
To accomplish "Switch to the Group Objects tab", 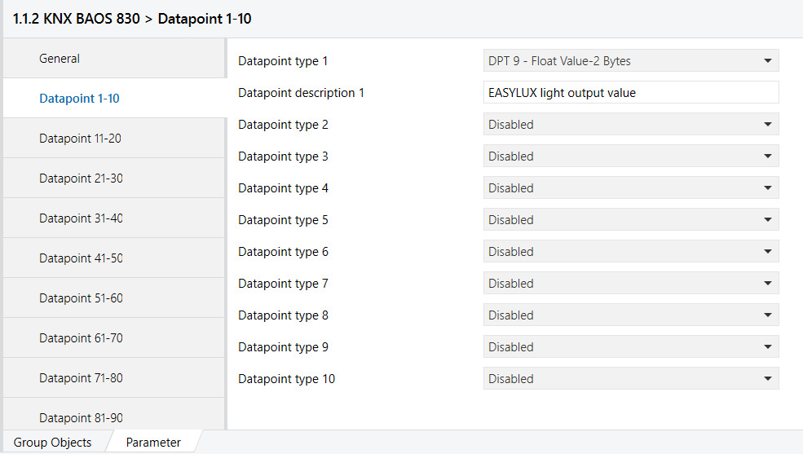I will pyautogui.click(x=52, y=443).
